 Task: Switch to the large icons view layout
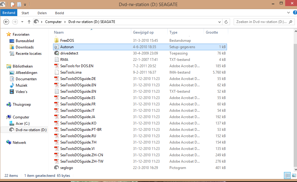click(294, 176)
